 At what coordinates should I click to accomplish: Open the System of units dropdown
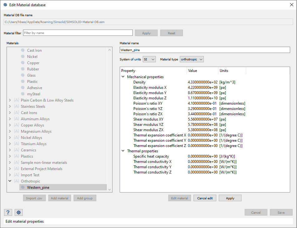click(x=149, y=59)
